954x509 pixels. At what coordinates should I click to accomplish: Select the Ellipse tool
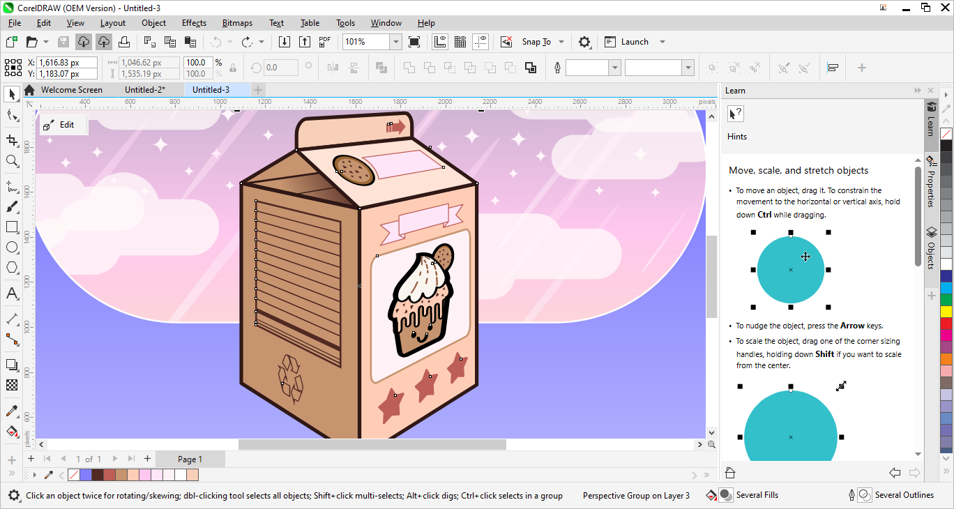[x=12, y=247]
